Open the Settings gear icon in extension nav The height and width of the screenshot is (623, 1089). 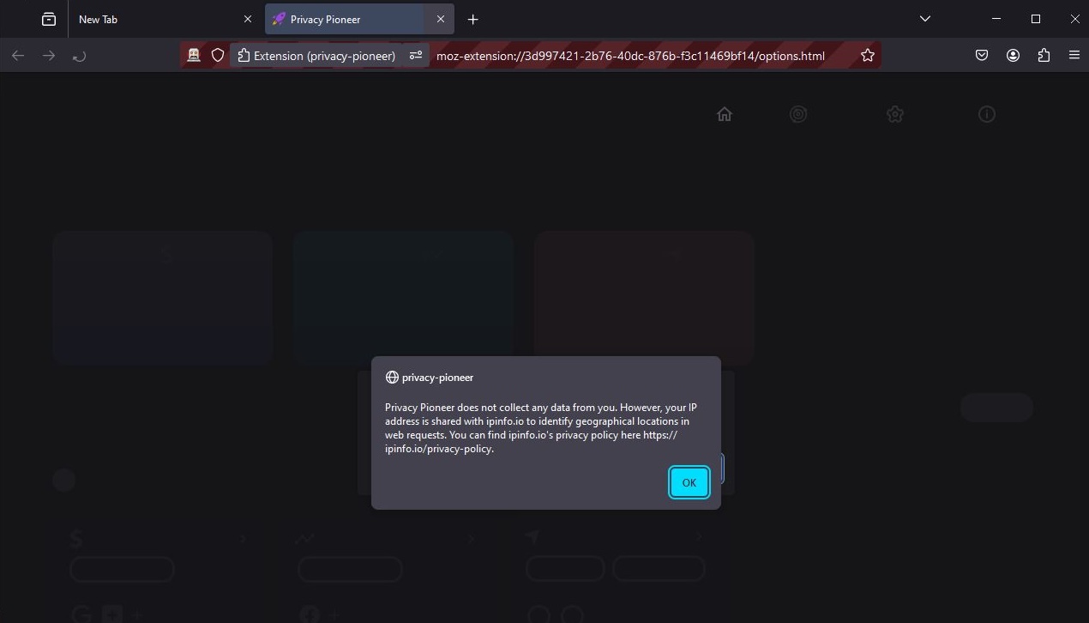(x=895, y=114)
